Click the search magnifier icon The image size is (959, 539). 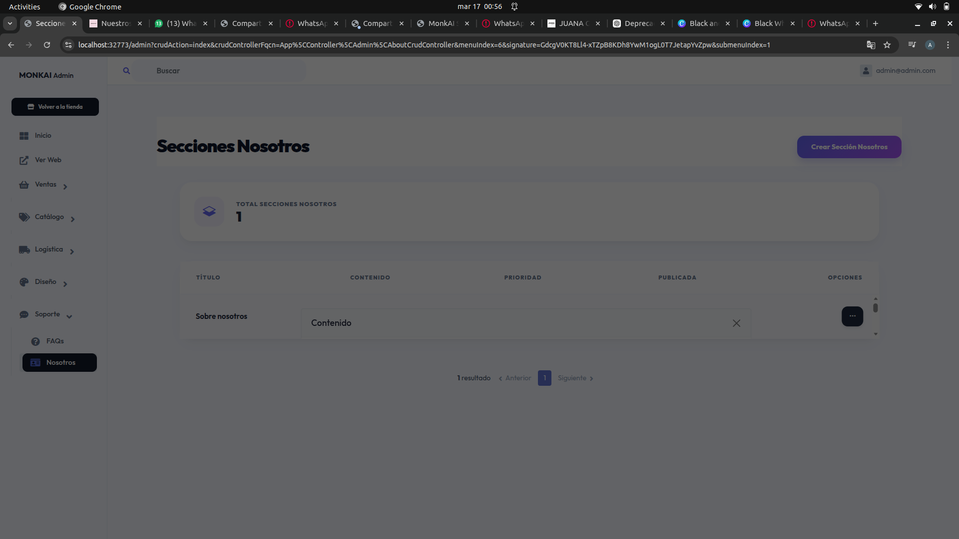tap(126, 71)
